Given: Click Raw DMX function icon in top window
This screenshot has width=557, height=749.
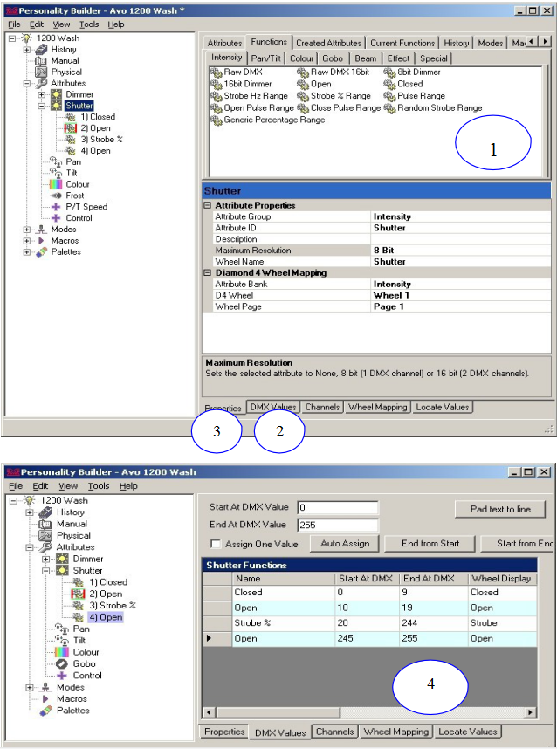Looking at the screenshot, I should (x=217, y=72).
